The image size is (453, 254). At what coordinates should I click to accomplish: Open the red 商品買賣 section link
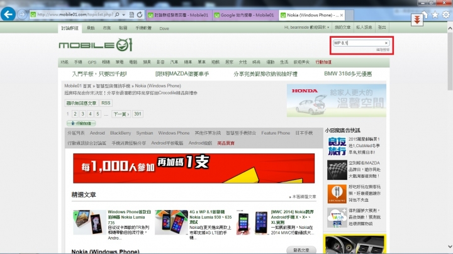pyautogui.click(x=226, y=143)
